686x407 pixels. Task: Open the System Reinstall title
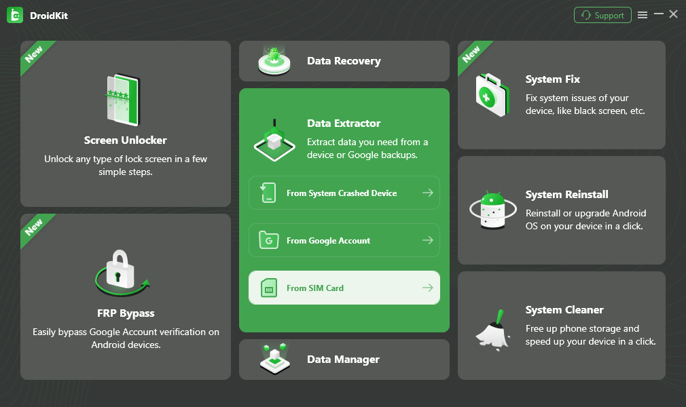tap(567, 195)
